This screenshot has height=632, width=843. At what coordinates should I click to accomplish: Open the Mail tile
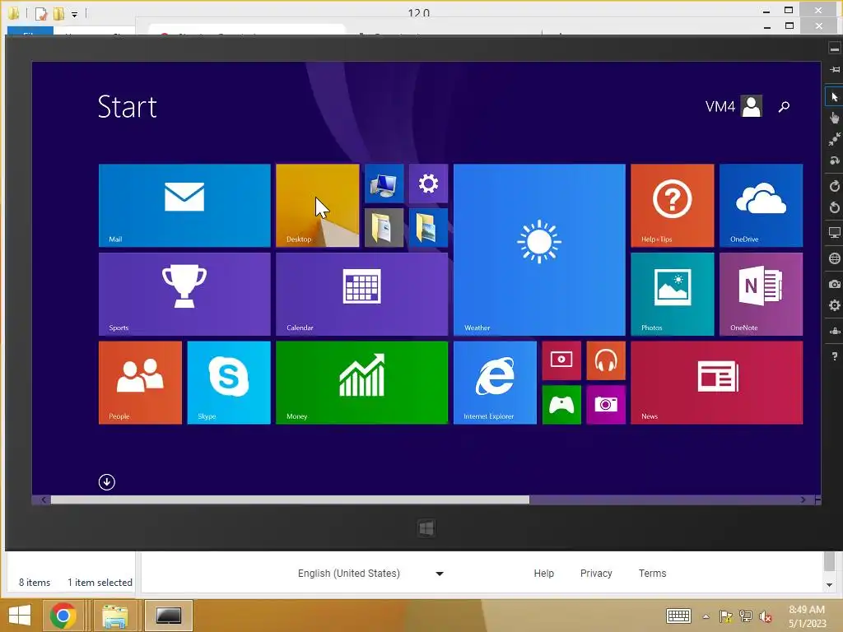click(x=184, y=205)
